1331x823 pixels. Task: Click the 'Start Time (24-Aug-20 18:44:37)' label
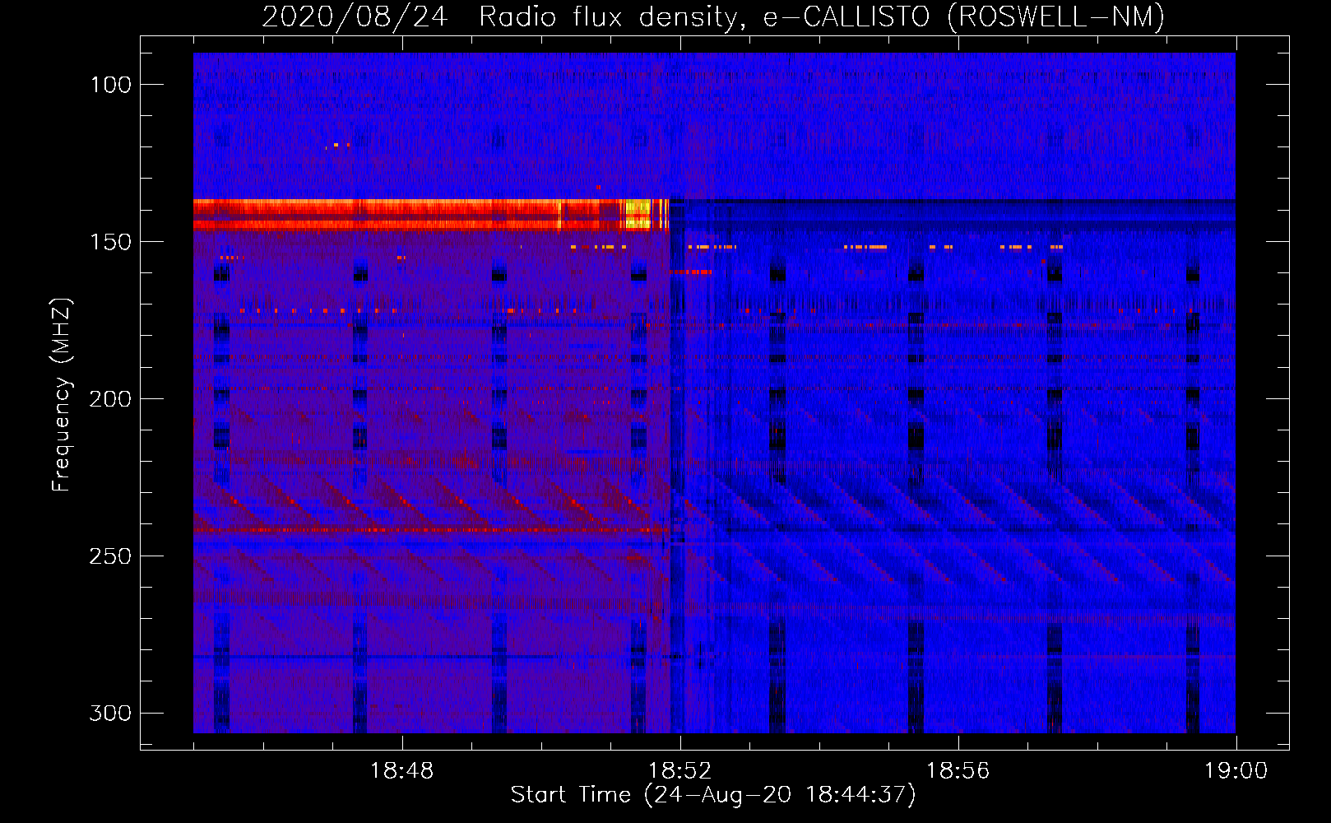713,795
